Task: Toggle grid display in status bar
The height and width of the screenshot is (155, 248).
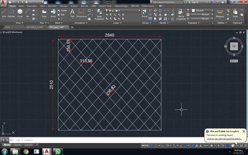Action: click(x=152, y=145)
